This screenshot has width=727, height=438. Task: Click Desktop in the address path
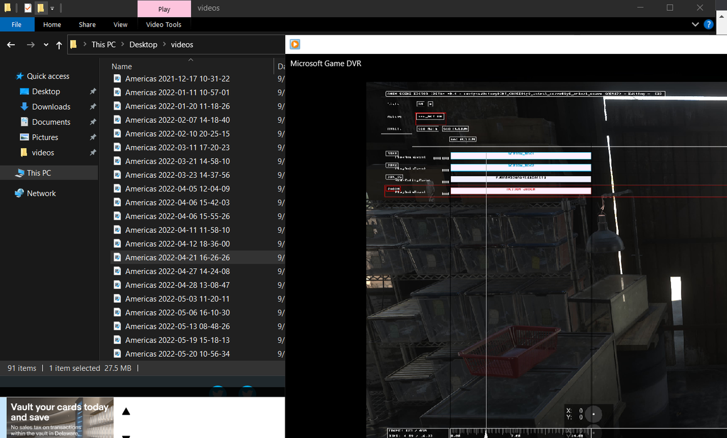coord(143,44)
